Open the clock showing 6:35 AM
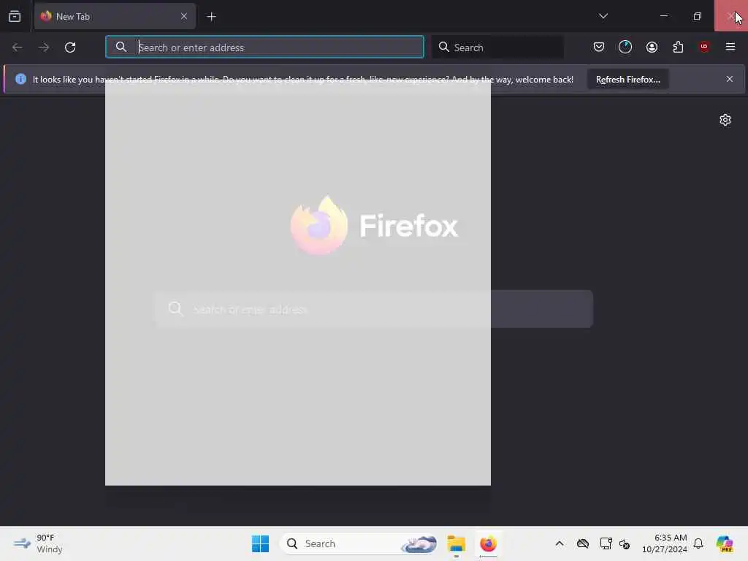 click(665, 543)
